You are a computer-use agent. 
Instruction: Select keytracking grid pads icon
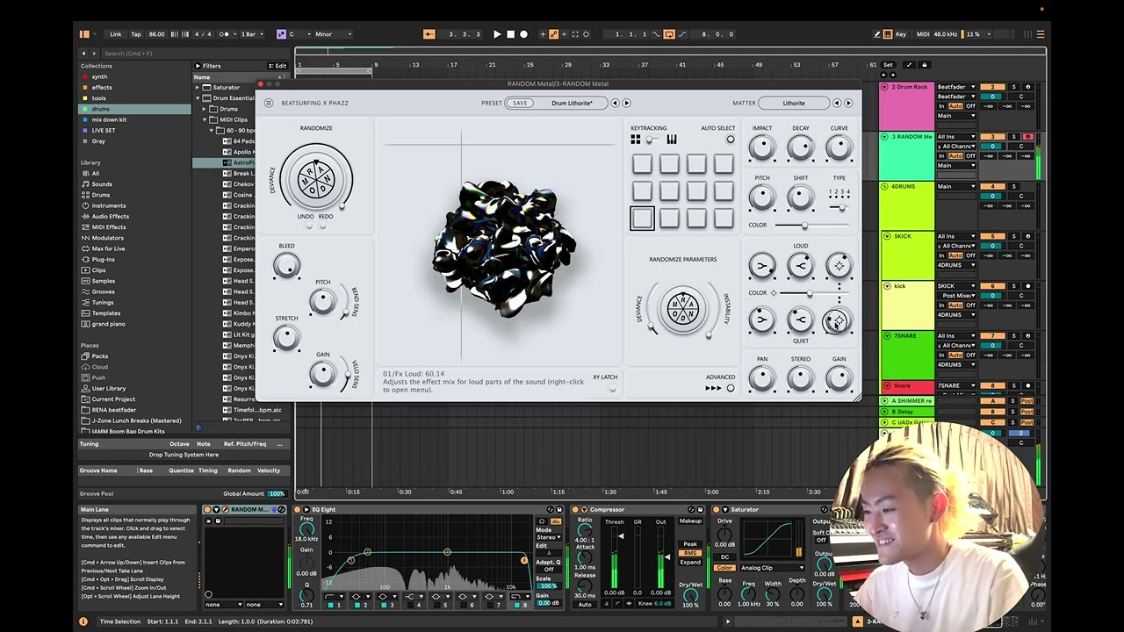[636, 140]
